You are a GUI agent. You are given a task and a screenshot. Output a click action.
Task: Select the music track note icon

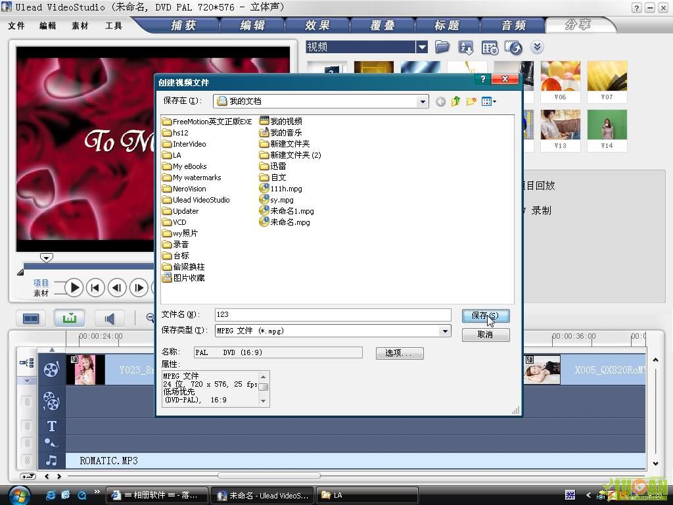(51, 460)
